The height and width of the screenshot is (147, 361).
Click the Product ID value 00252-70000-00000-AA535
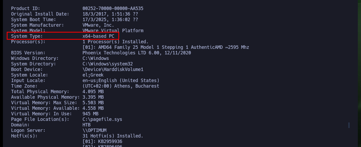tap(113, 8)
